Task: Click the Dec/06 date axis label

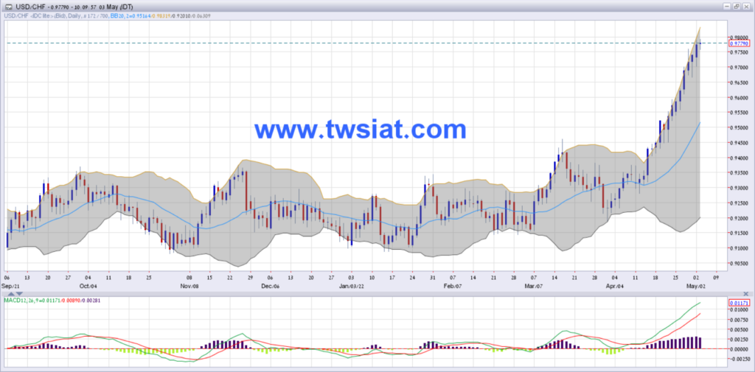Action: [x=270, y=286]
